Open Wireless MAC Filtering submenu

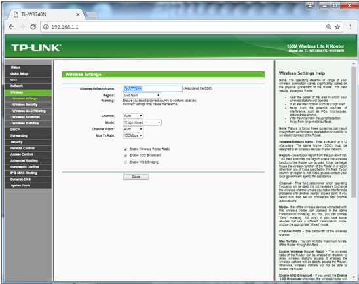click(28, 111)
